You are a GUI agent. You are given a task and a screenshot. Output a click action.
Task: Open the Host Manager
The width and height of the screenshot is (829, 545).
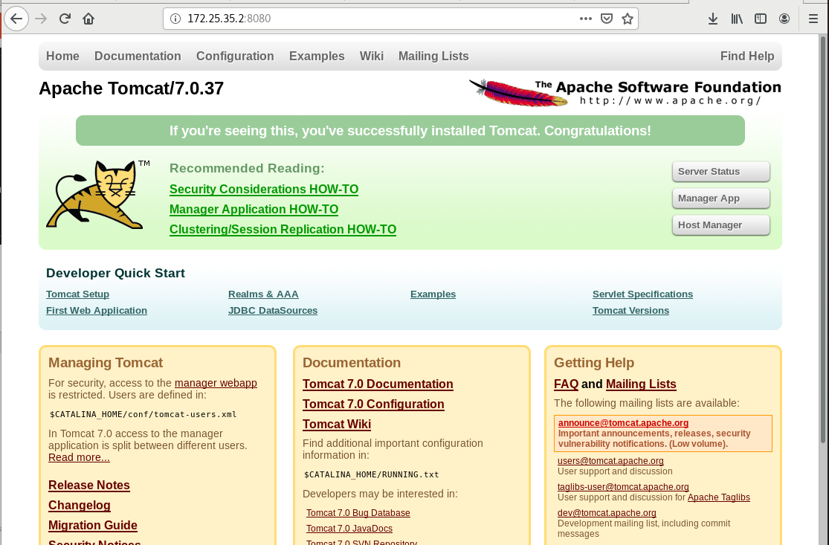[720, 225]
